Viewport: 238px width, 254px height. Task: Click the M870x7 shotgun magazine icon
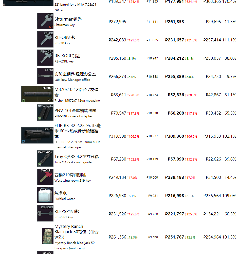[x=37, y=94]
